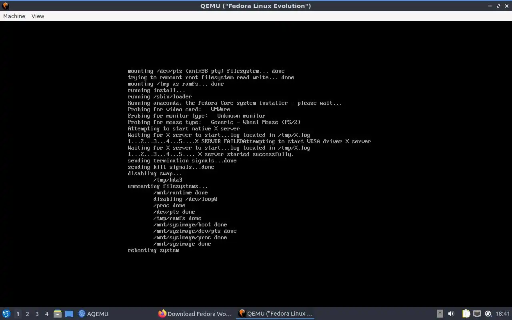Image resolution: width=512 pixels, height=320 pixels.
Task: Click 'X server started successfully.' text
Action: click(x=246, y=154)
